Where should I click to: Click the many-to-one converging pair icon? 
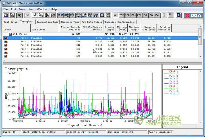(72, 15)
